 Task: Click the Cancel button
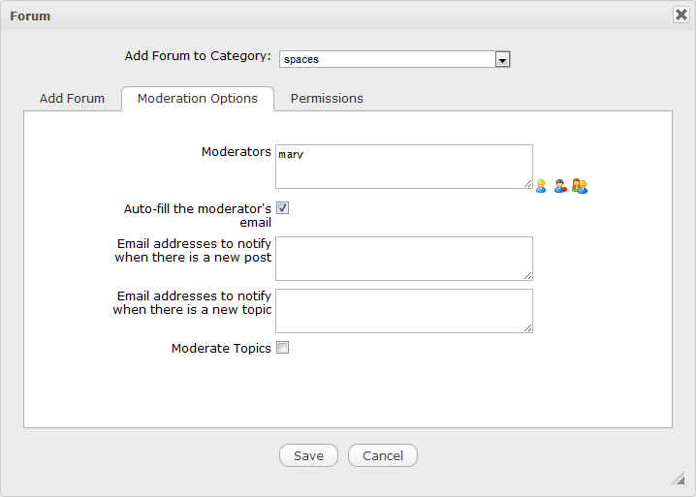point(383,455)
